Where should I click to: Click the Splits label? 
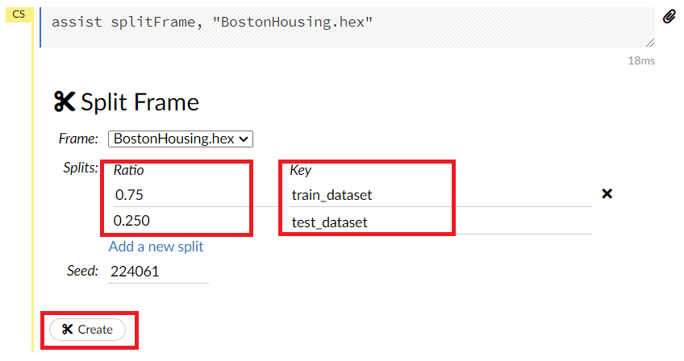(x=80, y=168)
